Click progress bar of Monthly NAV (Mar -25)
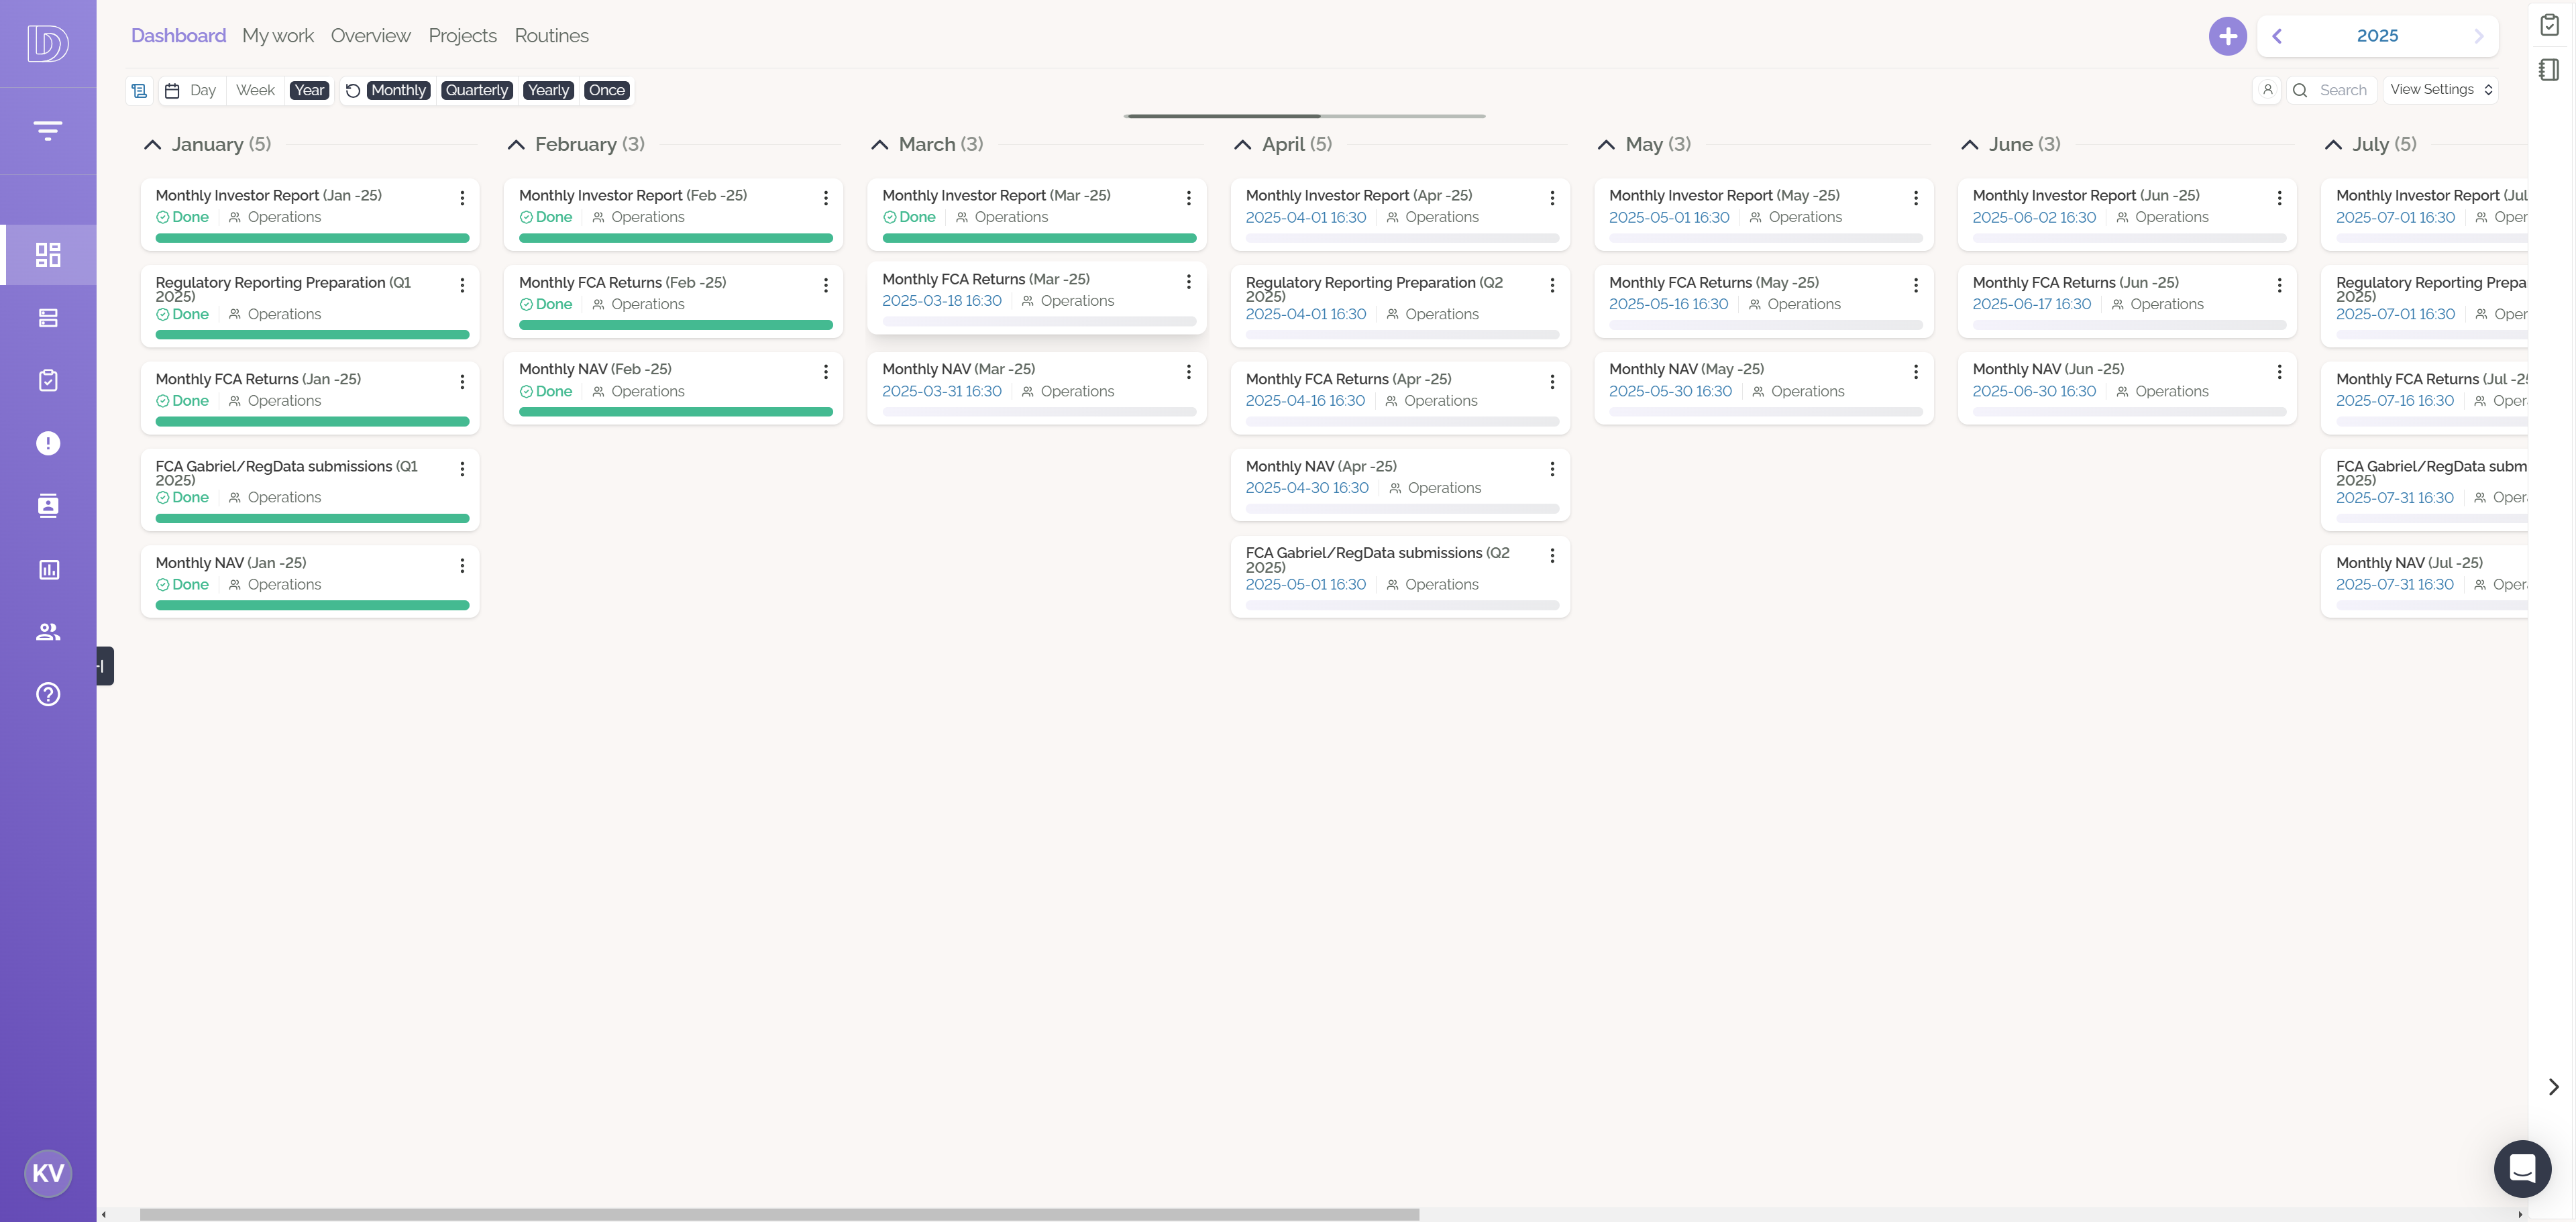This screenshot has height=1222, width=2576. 1039,412
